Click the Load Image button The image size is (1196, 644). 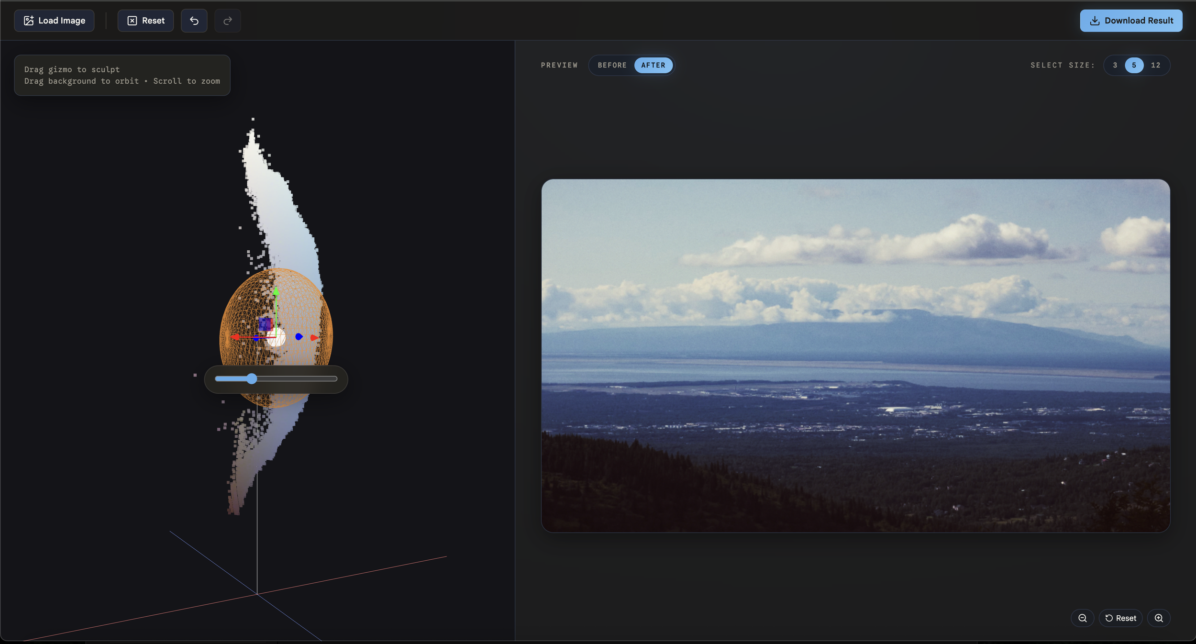[x=54, y=21]
